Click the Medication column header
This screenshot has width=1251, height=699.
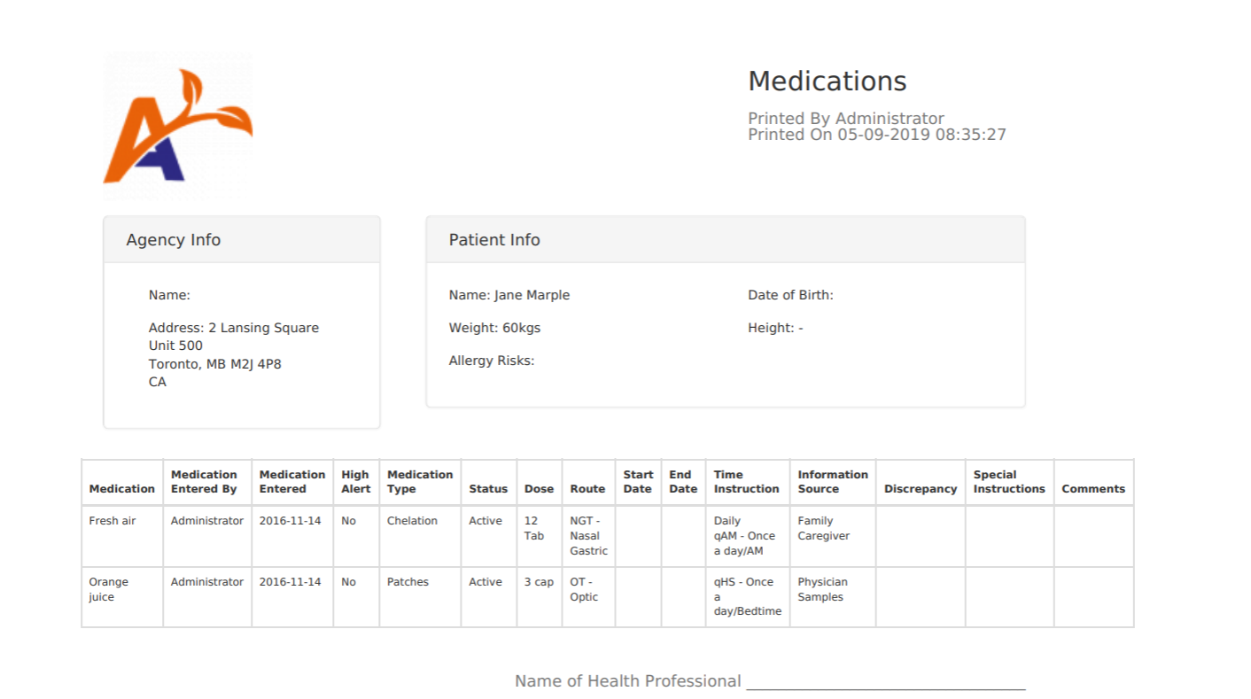(x=121, y=489)
